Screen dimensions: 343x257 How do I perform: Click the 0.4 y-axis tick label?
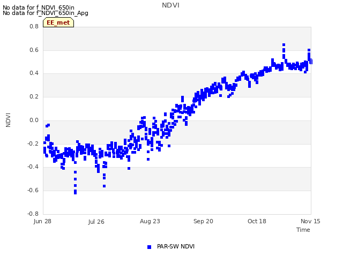tap(34, 73)
